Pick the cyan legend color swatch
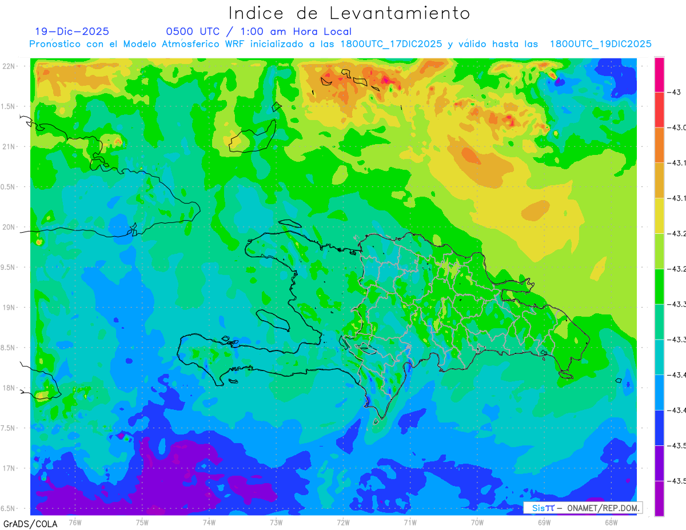The image size is (686, 530). point(659,357)
